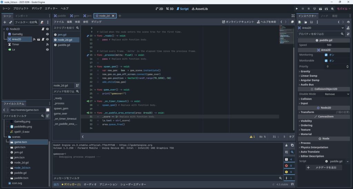Save resource disk icon in inspector

(311, 22)
